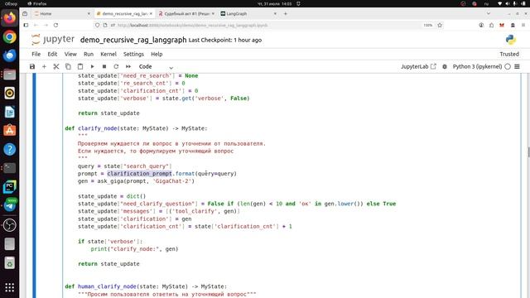Open Firefox sidebar toggle icon

(26, 25)
